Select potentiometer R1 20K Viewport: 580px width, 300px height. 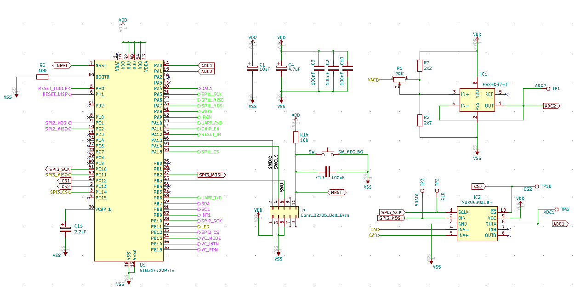[x=400, y=79]
